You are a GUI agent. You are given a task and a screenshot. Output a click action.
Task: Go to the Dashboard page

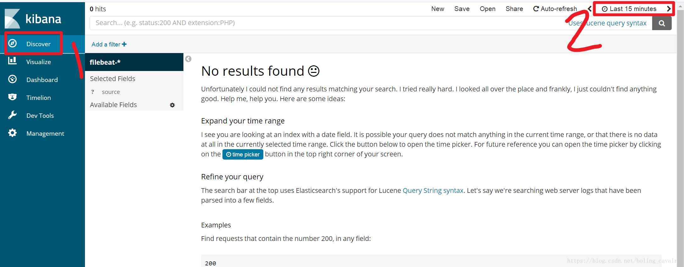42,80
